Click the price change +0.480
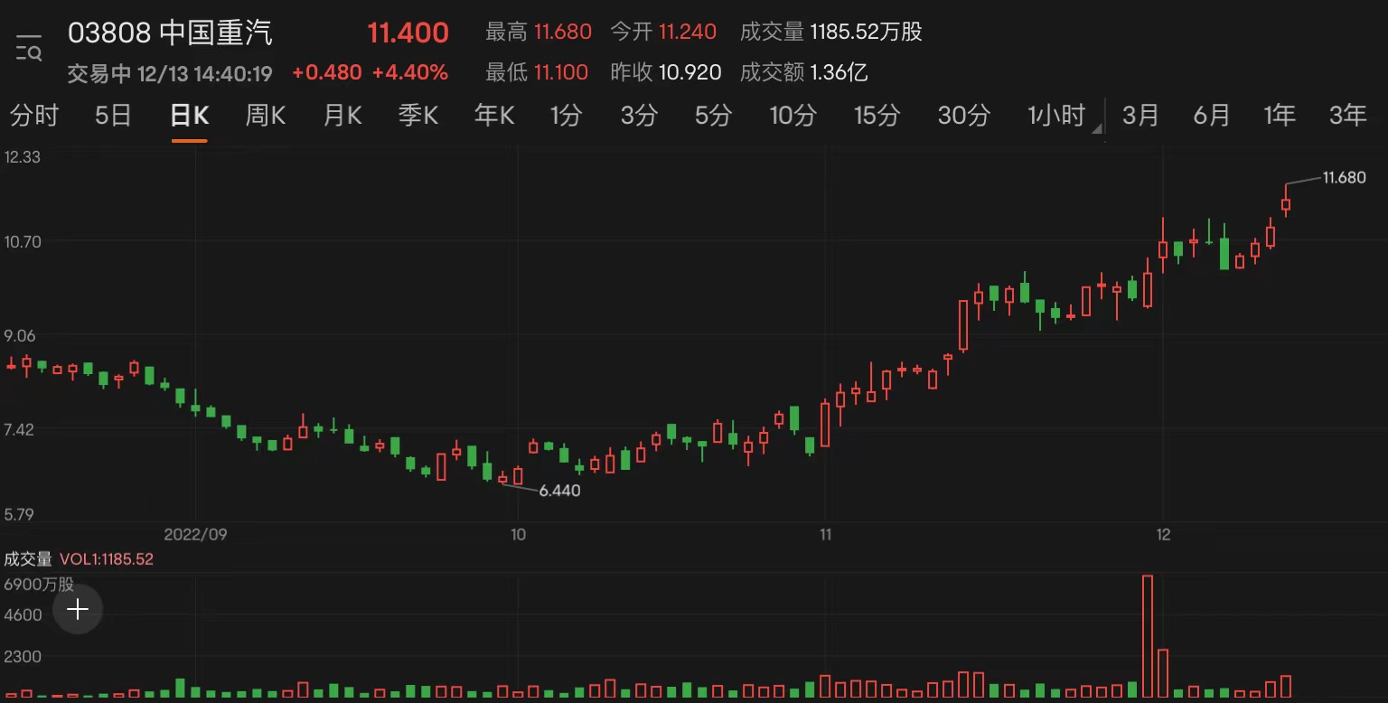Screen dimensions: 1388x703 326,72
